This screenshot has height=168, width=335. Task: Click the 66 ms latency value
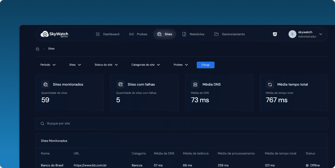tap(187, 165)
